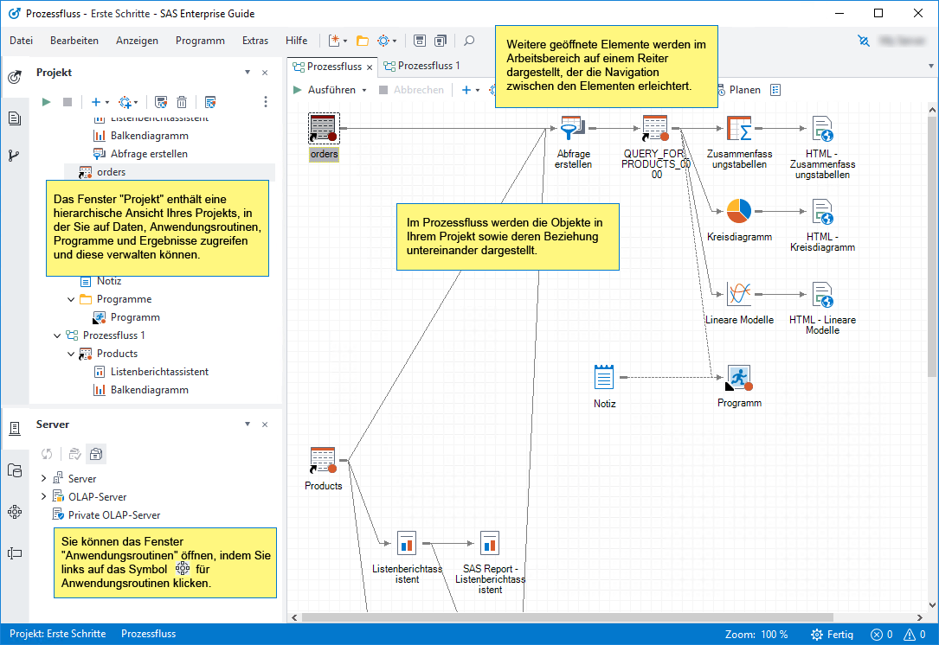This screenshot has width=939, height=645.
Task: Collapse the Programme folder in project tree
Action: coord(71,299)
